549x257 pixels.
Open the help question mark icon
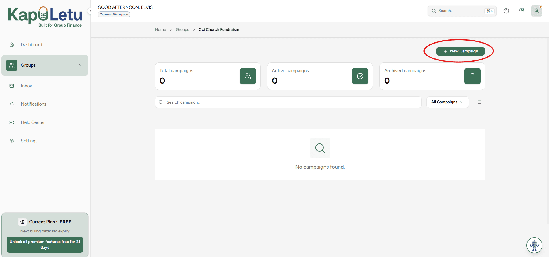(506, 11)
